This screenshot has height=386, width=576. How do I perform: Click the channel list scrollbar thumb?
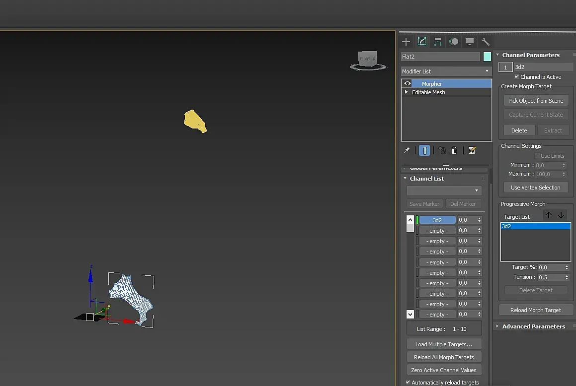point(410,228)
